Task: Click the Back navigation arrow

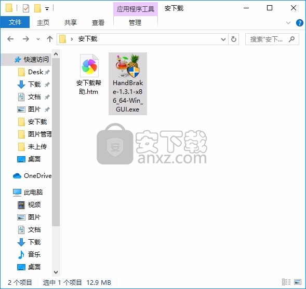Action: click(10, 39)
